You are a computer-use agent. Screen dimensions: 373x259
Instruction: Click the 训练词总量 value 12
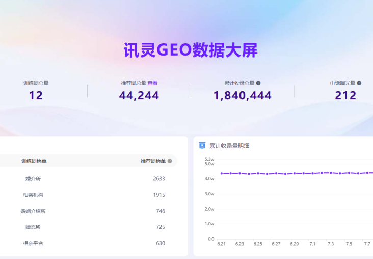click(36, 96)
